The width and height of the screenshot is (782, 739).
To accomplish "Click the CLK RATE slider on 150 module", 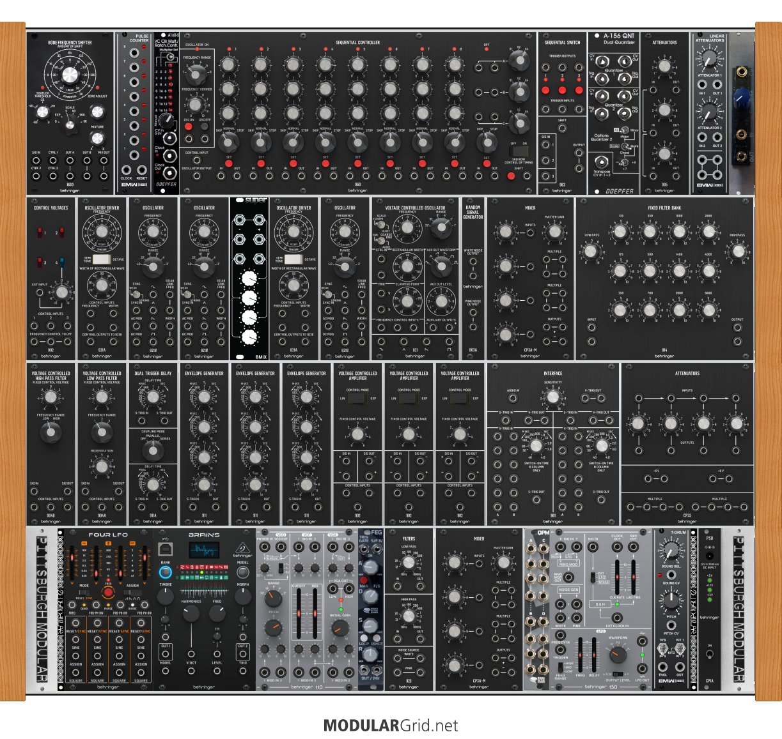I will (x=618, y=577).
